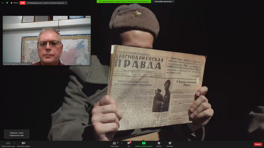Open the View Options dropdown

point(164,1)
